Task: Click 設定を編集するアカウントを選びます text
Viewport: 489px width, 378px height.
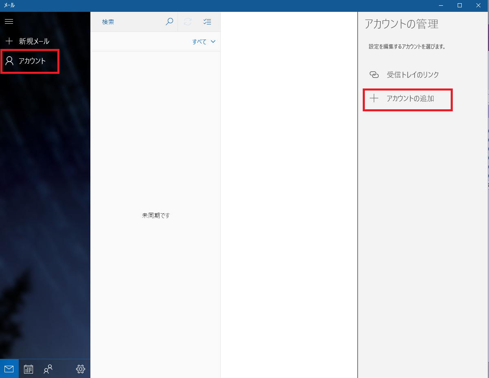Action: [x=407, y=47]
